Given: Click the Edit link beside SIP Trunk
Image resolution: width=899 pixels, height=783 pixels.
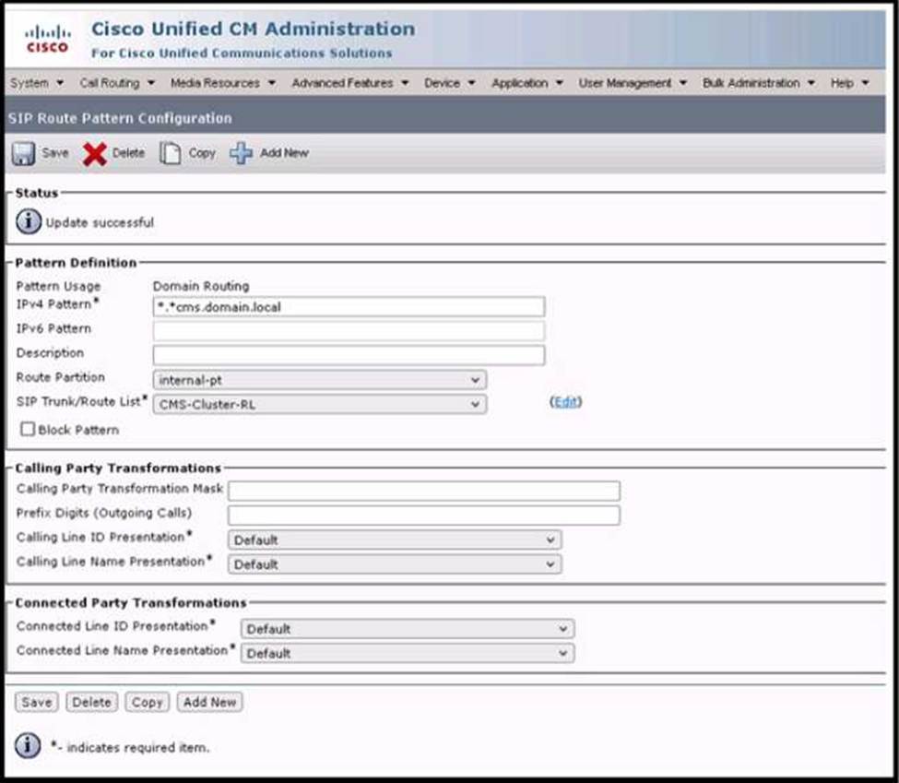Looking at the screenshot, I should [x=566, y=401].
